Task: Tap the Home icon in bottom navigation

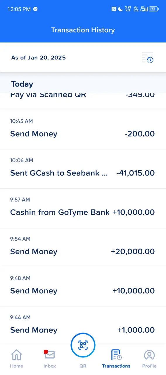Action: [16, 355]
